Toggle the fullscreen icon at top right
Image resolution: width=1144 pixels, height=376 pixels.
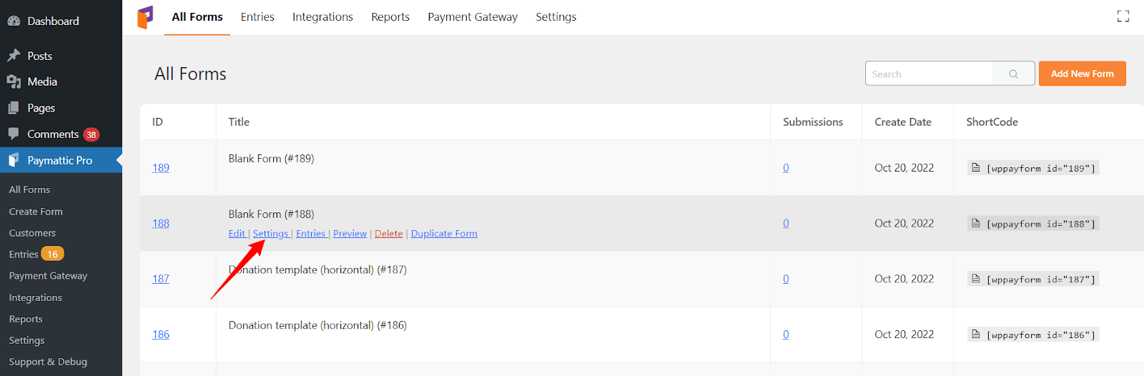tap(1123, 16)
